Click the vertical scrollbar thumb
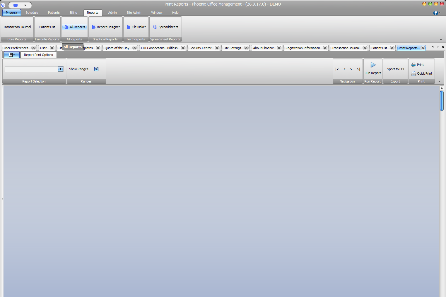Image resolution: width=446 pixels, height=297 pixels. tap(442, 101)
